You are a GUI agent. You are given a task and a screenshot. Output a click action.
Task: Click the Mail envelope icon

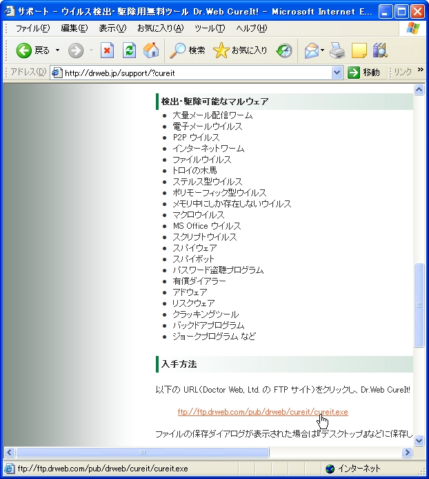(311, 50)
